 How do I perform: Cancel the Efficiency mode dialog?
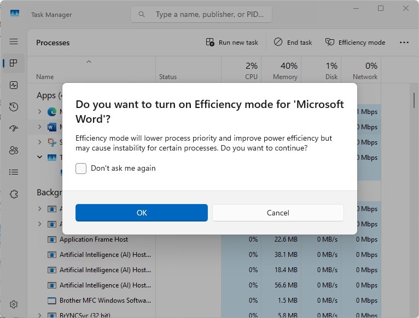point(278,213)
